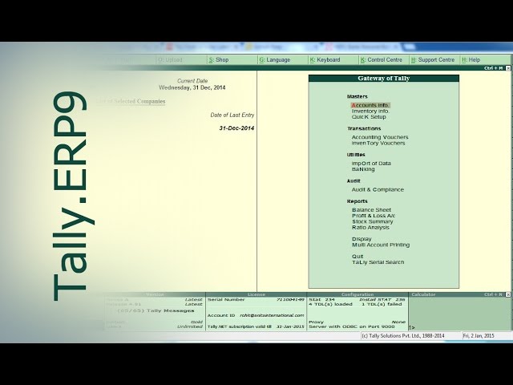The width and height of the screenshot is (513, 385).
Task: Close the top panel with X icon
Action: click(507, 68)
